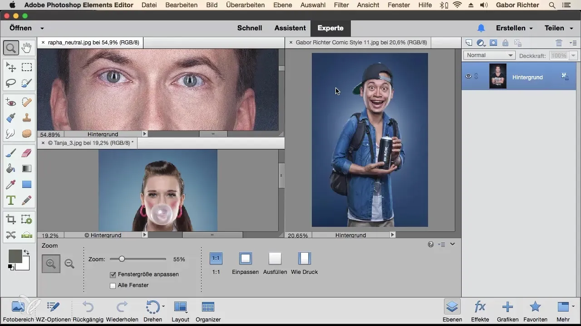Swap foreground and background colors
Screen dimensions: 581x326
pos(26,252)
